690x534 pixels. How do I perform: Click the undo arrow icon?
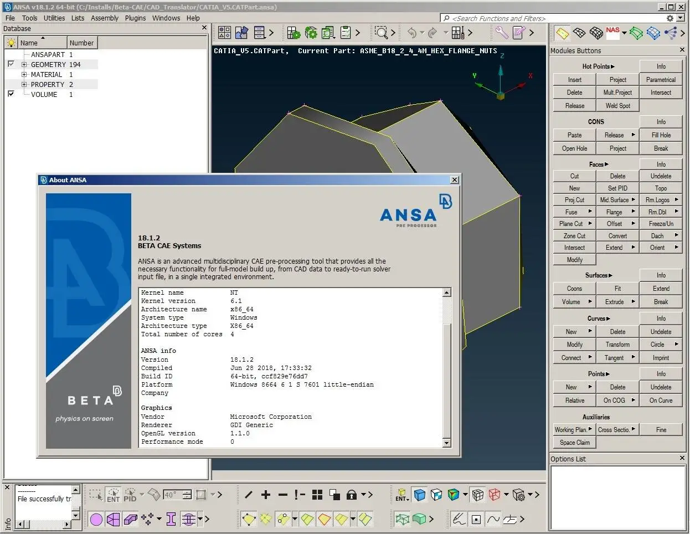tap(411, 33)
